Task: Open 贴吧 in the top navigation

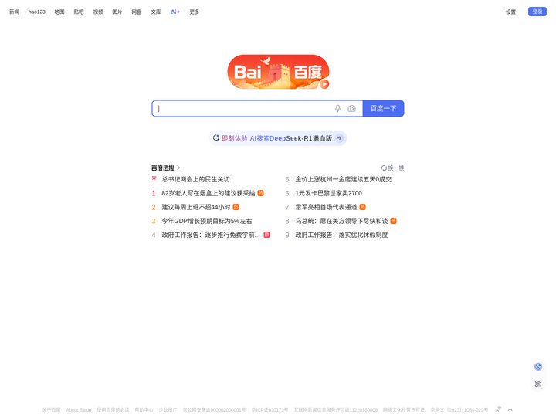Action: tap(79, 12)
